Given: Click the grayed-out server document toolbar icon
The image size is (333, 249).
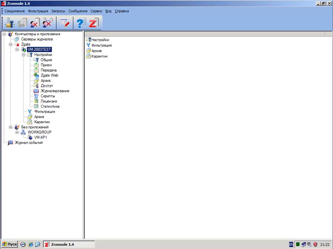Looking at the screenshot, I should click(x=22, y=23).
